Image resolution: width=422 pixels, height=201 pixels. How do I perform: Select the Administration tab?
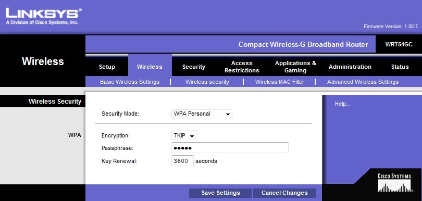350,67
